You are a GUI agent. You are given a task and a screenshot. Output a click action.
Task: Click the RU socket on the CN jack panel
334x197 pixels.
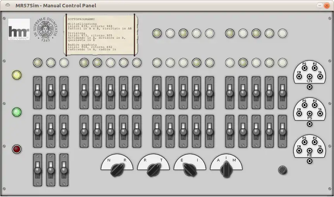(315, 68)
